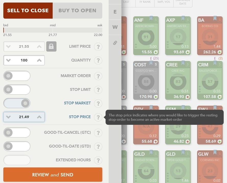Viewport: 227px width, 183px height.
Task: Open help for Limit Price
Action: [x=98, y=47]
